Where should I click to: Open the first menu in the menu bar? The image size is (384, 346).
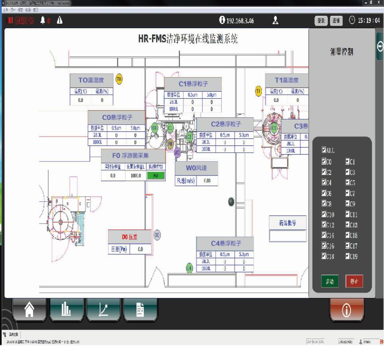(5, 9)
